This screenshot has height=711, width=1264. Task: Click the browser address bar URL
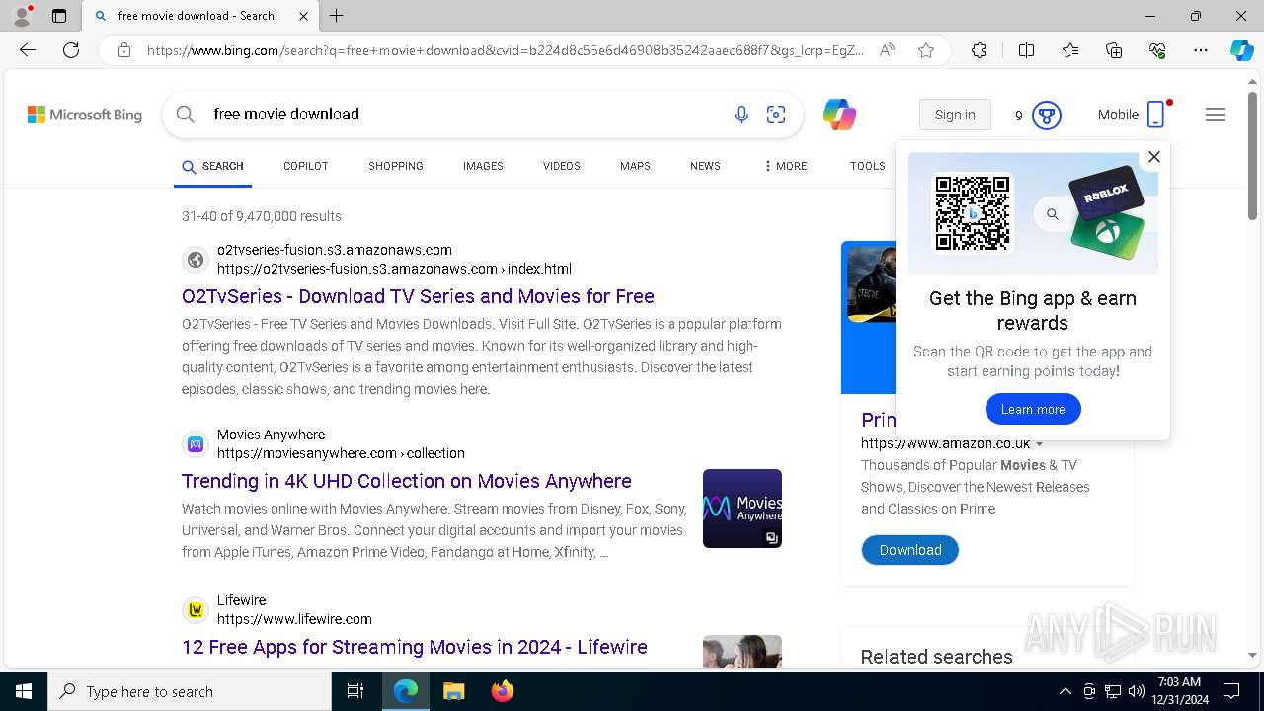pos(506,50)
